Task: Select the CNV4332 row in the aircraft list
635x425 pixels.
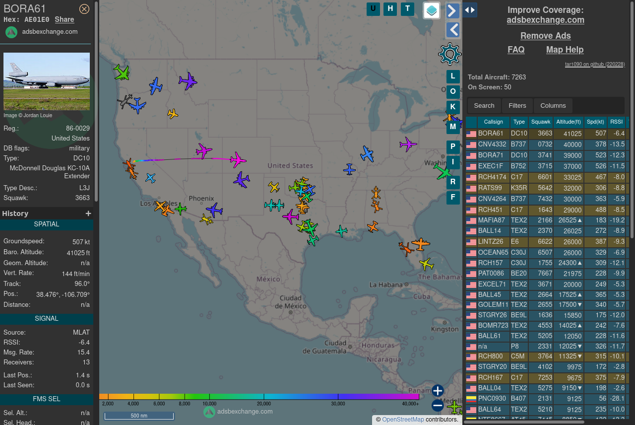Action: point(547,144)
